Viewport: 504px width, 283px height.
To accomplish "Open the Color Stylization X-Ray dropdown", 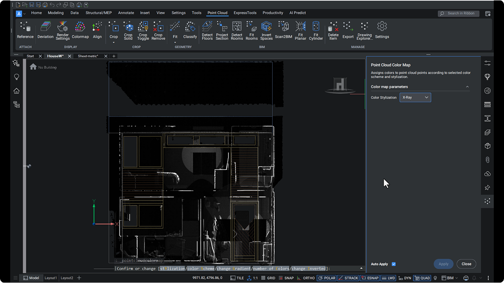I will (x=415, y=98).
